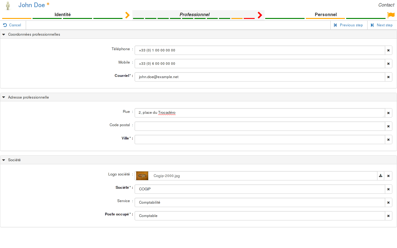The width and height of the screenshot is (397, 248).
Task: Clear the Mobile number field
Action: point(388,64)
